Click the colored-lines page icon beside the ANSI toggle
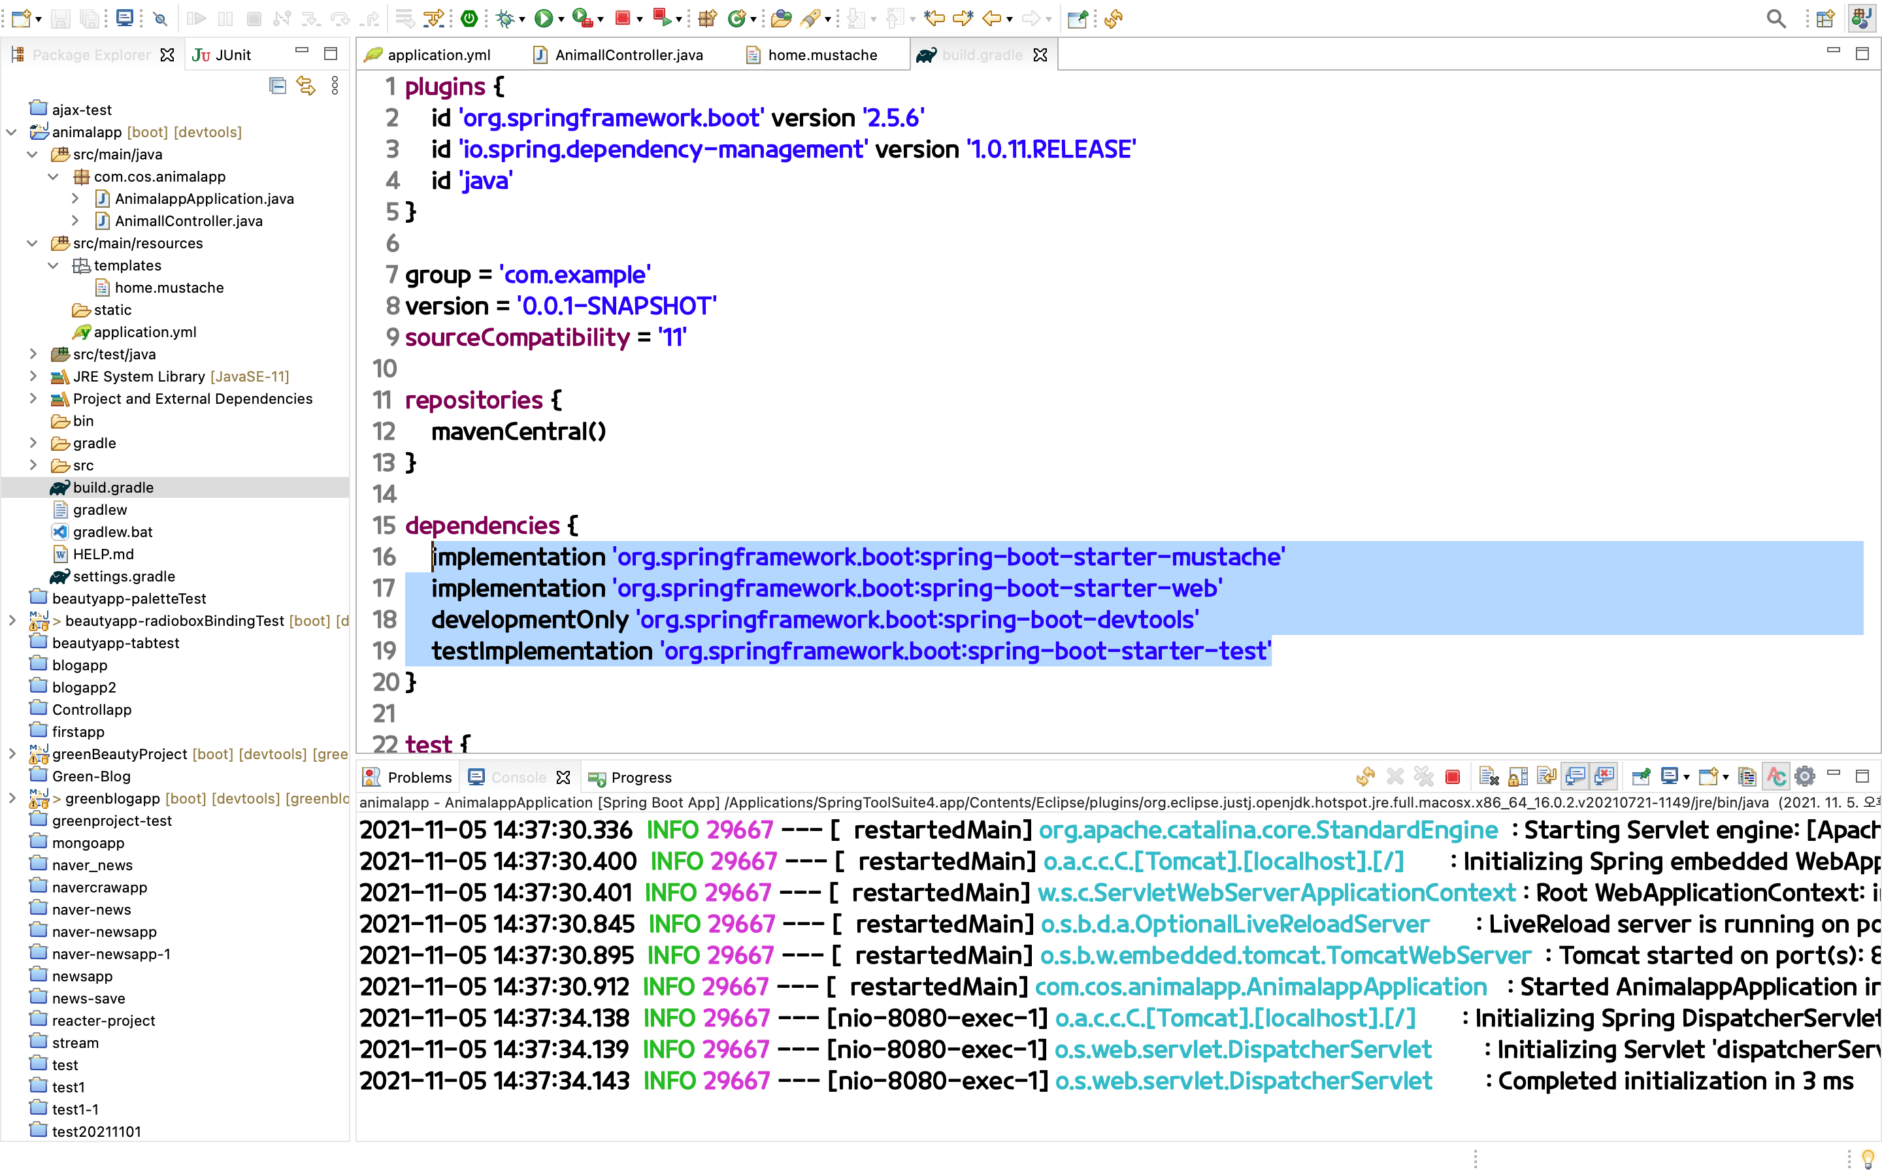 tap(1747, 776)
